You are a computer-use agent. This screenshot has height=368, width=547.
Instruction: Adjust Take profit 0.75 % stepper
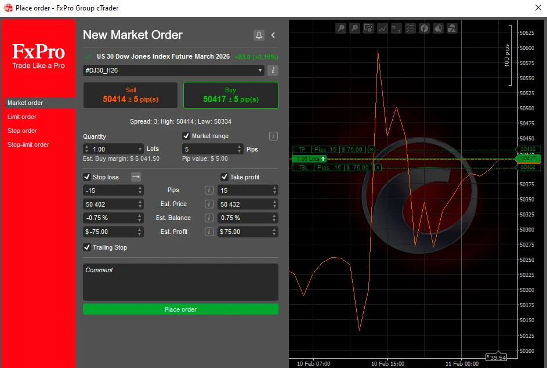coord(274,218)
